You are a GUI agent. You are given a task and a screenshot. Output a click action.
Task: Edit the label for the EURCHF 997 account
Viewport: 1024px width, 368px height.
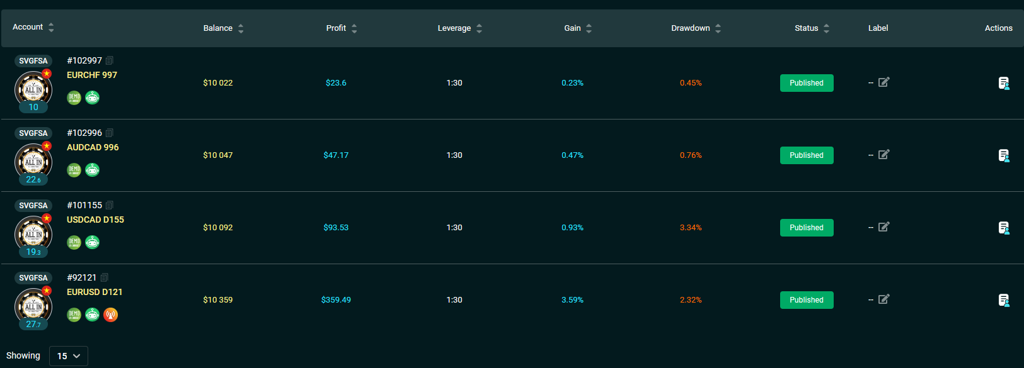tap(884, 82)
